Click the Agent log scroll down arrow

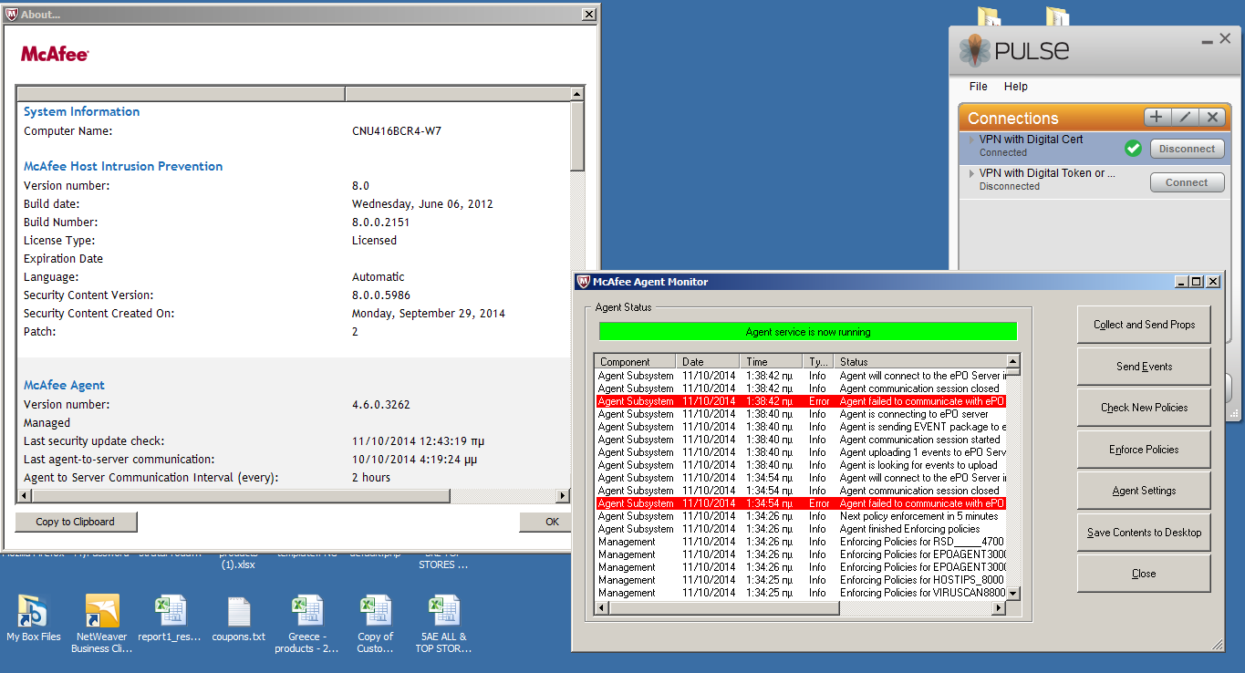(x=1012, y=593)
